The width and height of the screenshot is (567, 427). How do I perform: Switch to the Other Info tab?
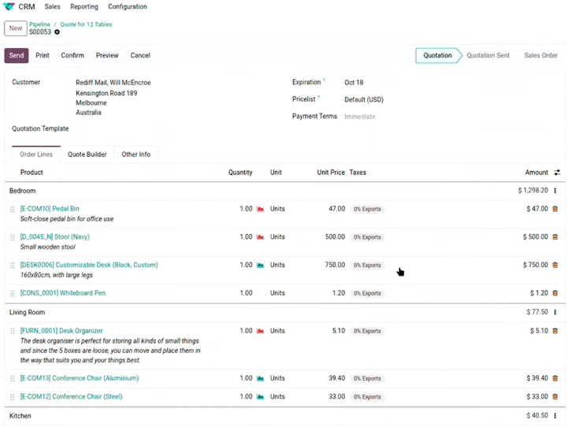tap(136, 154)
